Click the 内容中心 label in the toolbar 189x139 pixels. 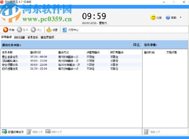(x=73, y=30)
